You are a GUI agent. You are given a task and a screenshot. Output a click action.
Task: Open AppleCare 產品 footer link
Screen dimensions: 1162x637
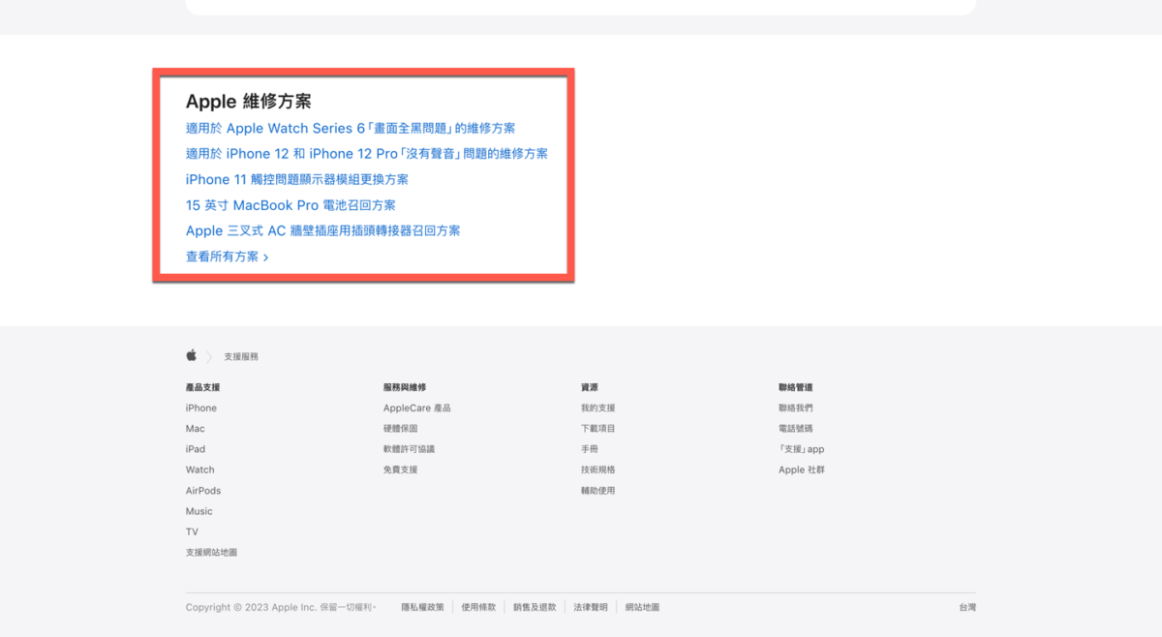[x=417, y=409]
